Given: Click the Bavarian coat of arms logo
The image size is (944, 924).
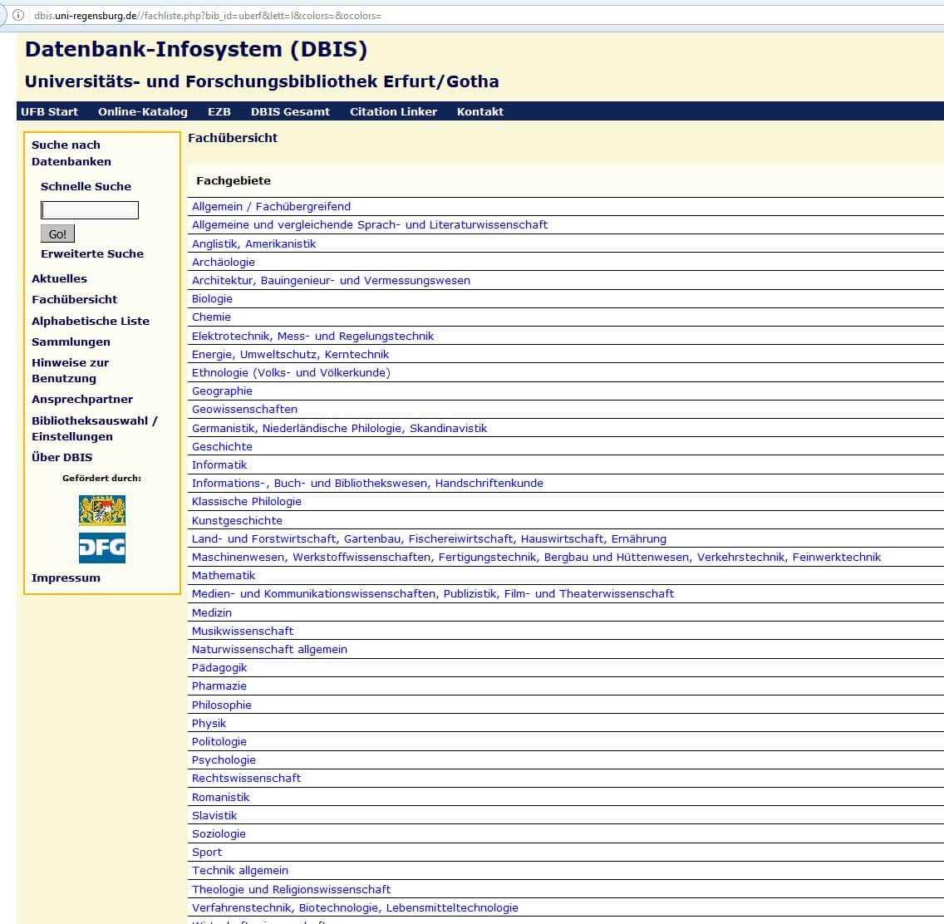Looking at the screenshot, I should pos(101,510).
